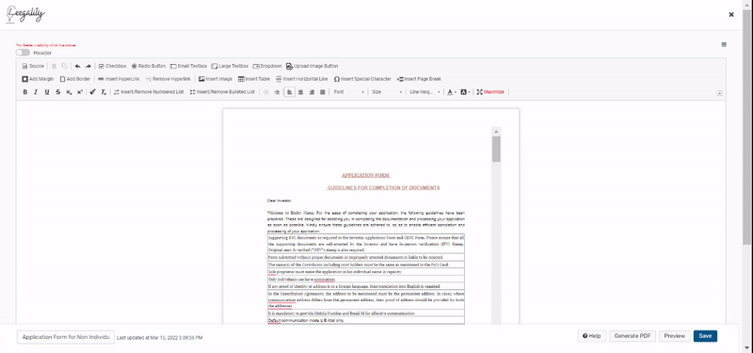This screenshot has width=753, height=353.
Task: Click Insert Image
Action: point(216,79)
